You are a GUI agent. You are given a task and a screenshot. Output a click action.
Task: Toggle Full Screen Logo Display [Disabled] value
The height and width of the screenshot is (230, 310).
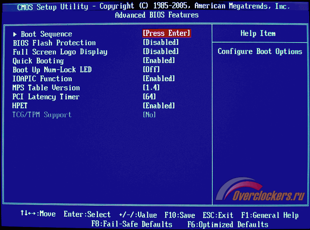[161, 51]
